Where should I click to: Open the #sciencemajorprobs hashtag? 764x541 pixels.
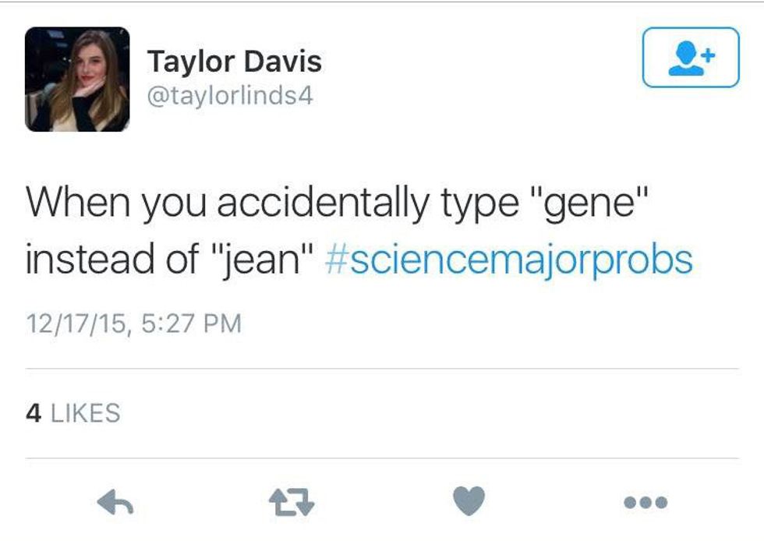[508, 260]
